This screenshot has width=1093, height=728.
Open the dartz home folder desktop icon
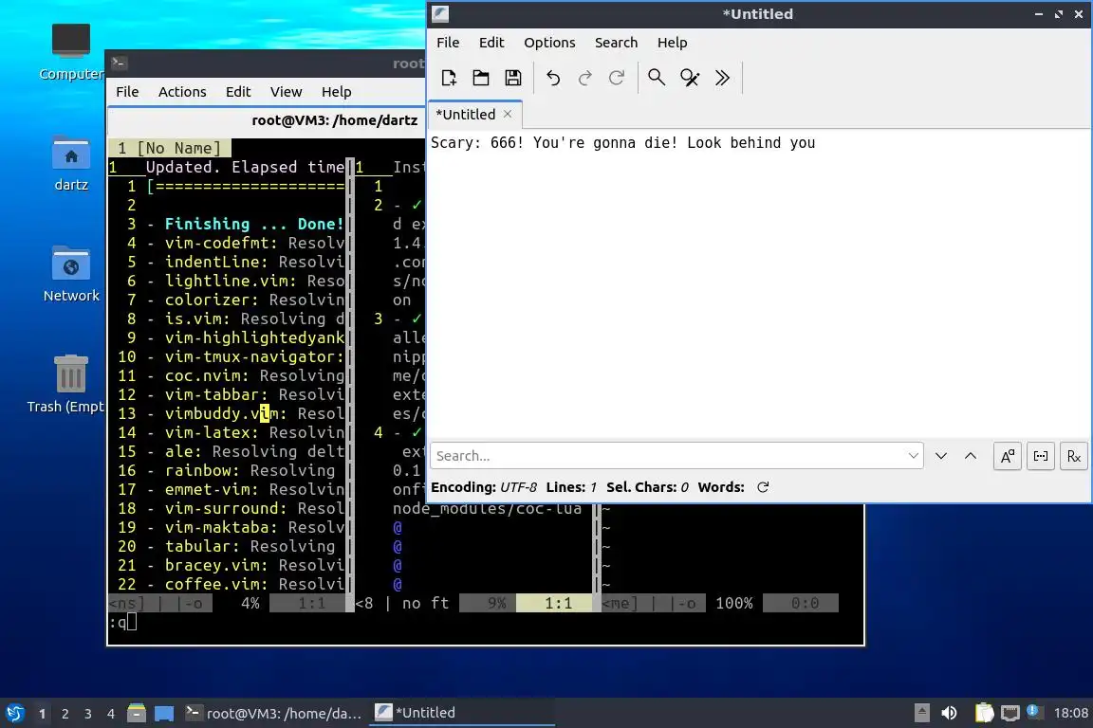(x=71, y=164)
